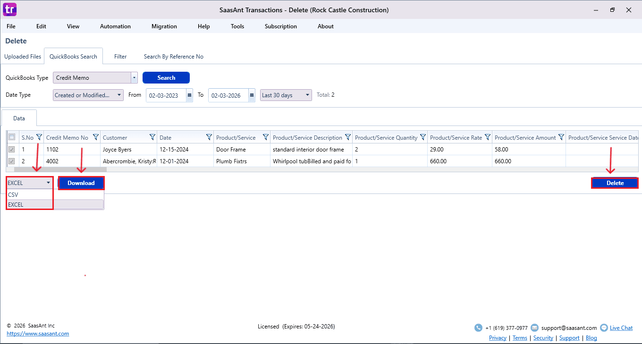The image size is (642, 344).
Task: Open the Live Chat link
Action: [621, 328]
